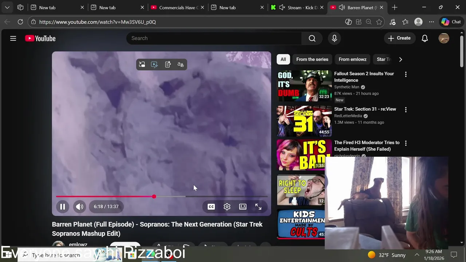Open options for Fired H3 Moderator video
The image size is (466, 262).
(406, 143)
